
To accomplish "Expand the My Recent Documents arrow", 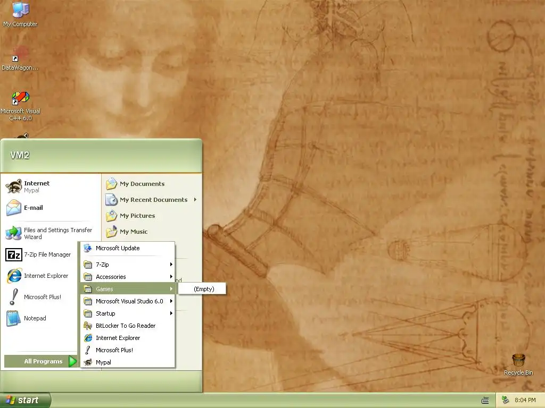I will [x=195, y=200].
